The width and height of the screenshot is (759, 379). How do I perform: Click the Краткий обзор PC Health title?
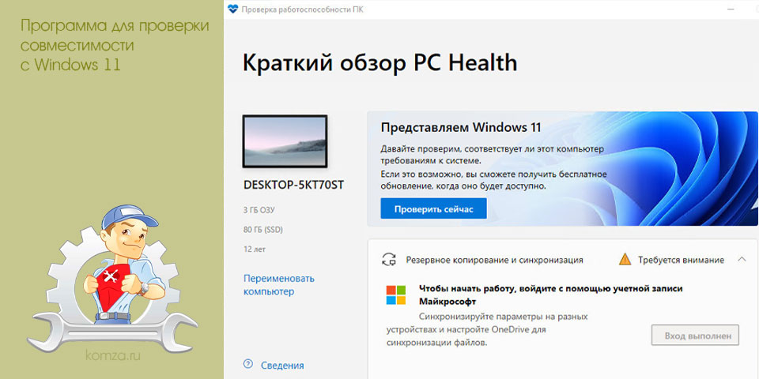click(x=379, y=63)
